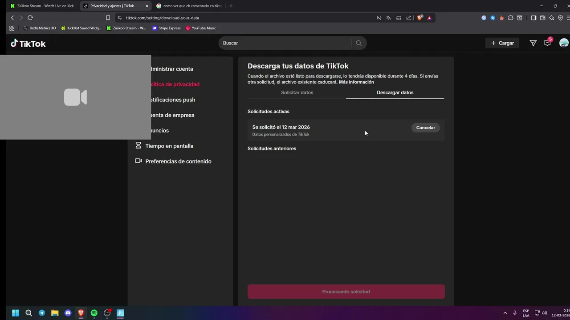
Task: Cancel the 12 mar 2026 request
Action: point(425,128)
